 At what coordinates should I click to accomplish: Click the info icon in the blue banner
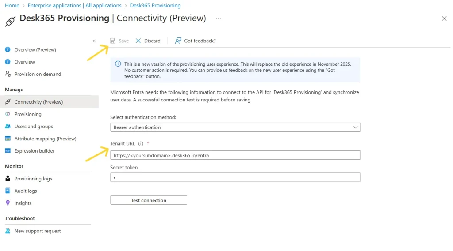[x=118, y=64]
